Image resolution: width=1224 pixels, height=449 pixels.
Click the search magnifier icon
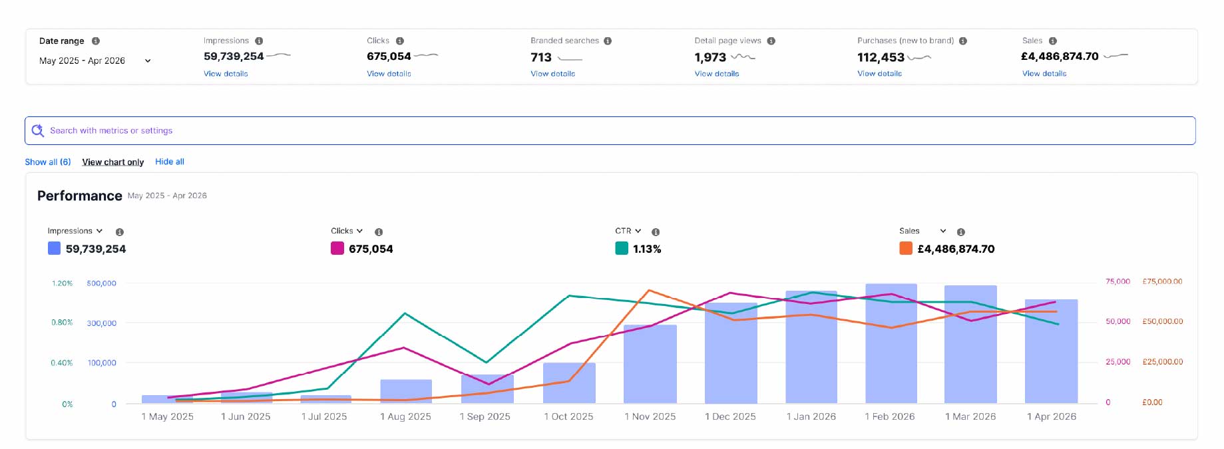point(38,130)
